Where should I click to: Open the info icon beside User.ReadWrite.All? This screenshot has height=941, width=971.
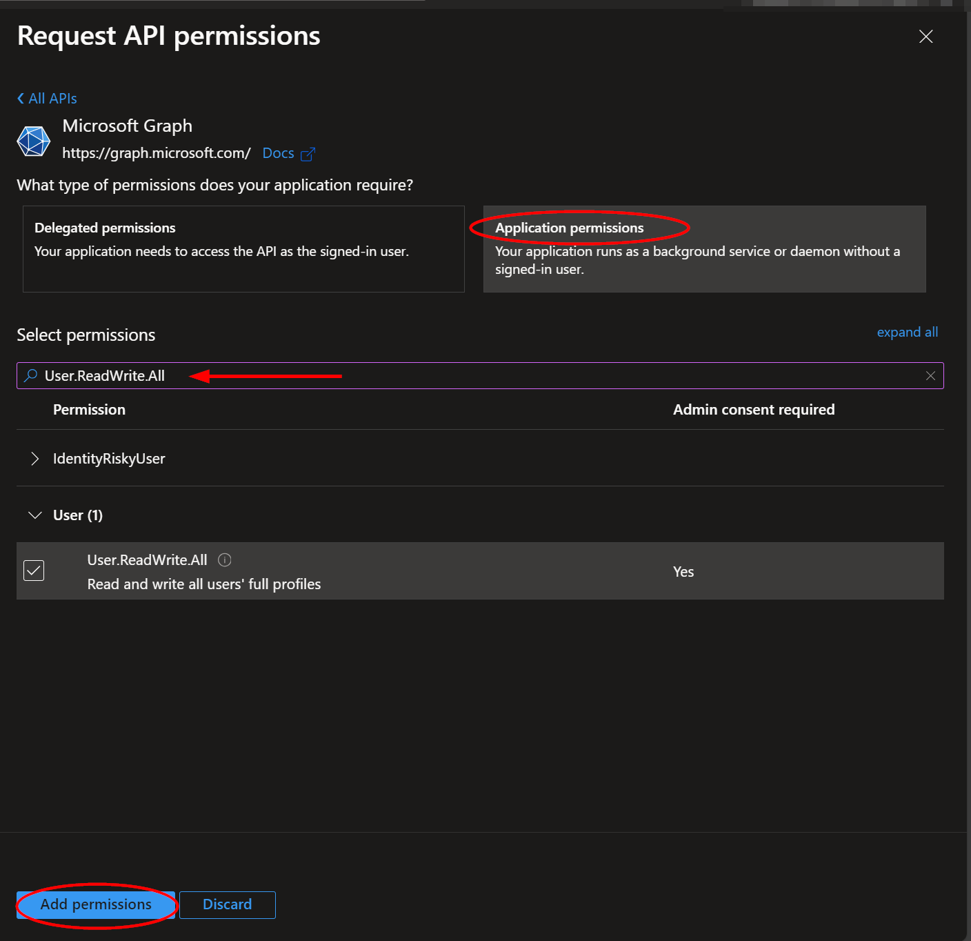(224, 560)
